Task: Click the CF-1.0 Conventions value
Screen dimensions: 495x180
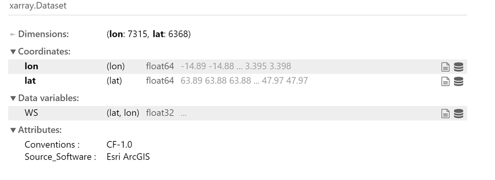Action: tap(119, 145)
